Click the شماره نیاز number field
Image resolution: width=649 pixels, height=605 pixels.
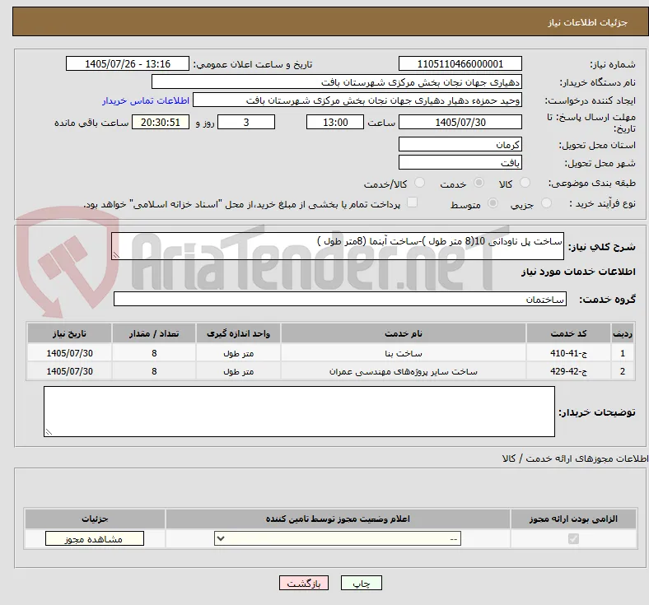point(460,63)
